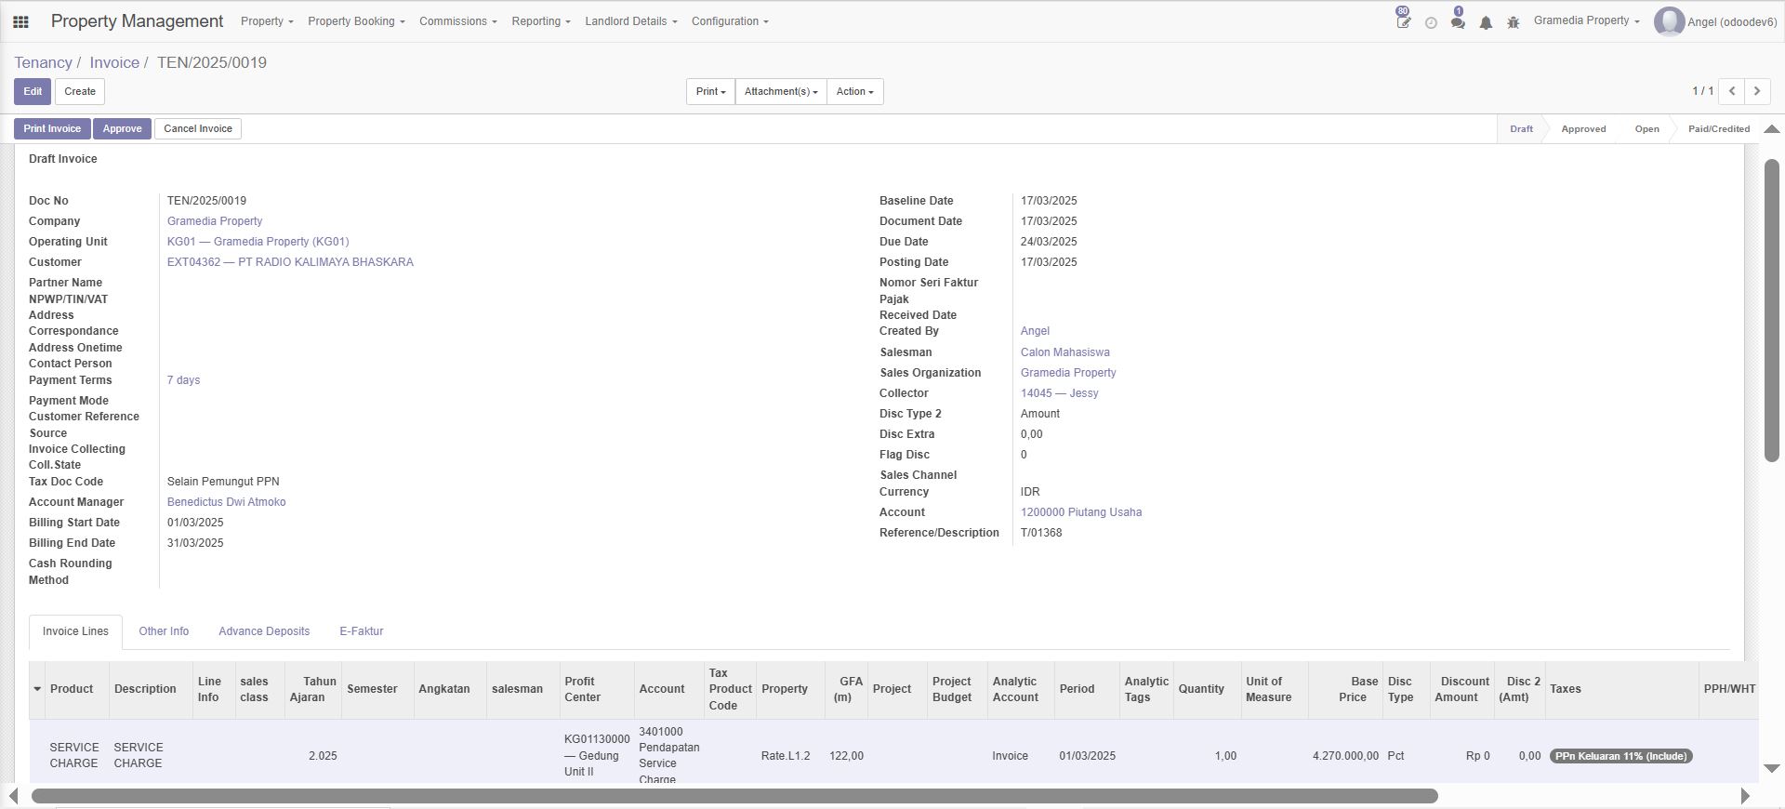The width and height of the screenshot is (1785, 809).
Task: Open account 1200000 Piutang Usaha
Action: (x=1081, y=512)
